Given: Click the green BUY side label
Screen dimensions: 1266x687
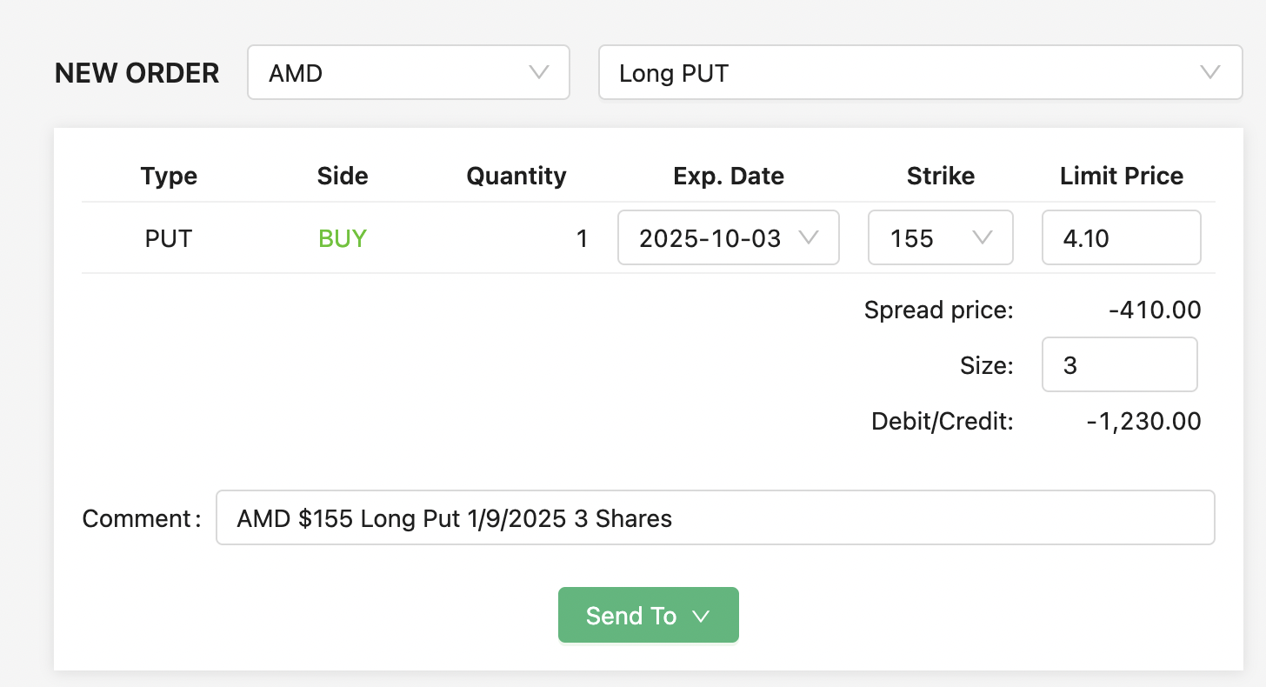Looking at the screenshot, I should (343, 238).
